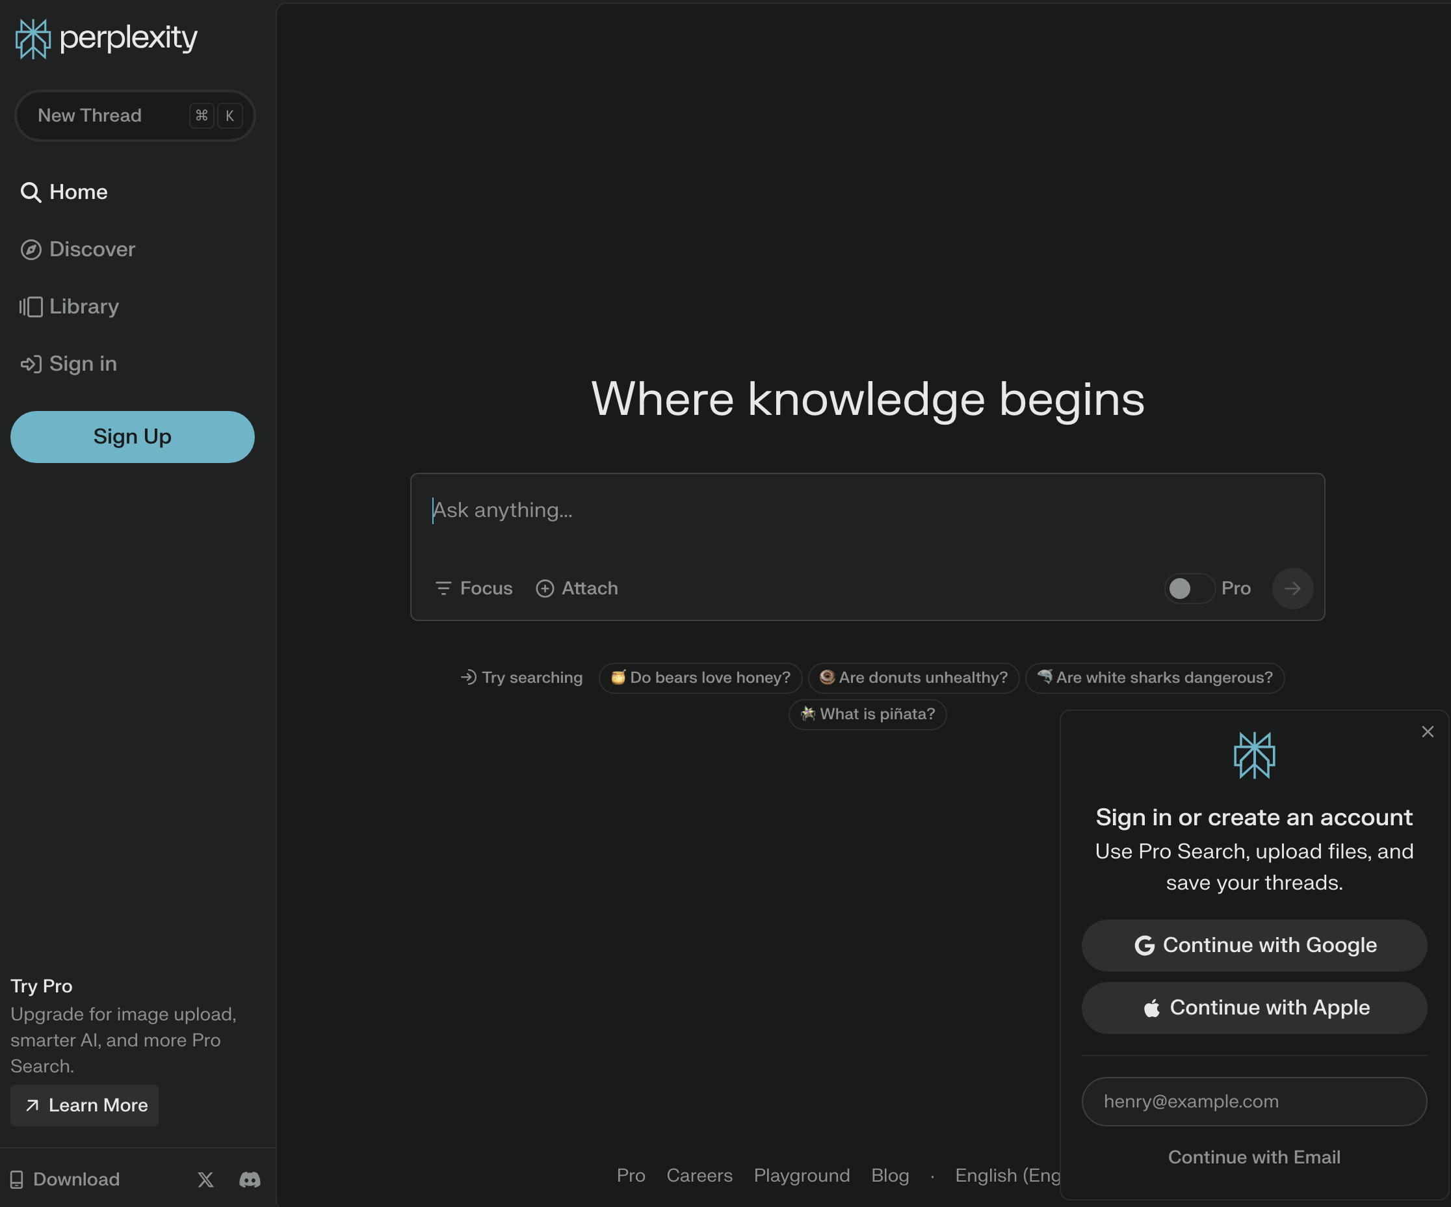Choose the What is piñata suggestion
The height and width of the screenshot is (1207, 1451).
867,714
